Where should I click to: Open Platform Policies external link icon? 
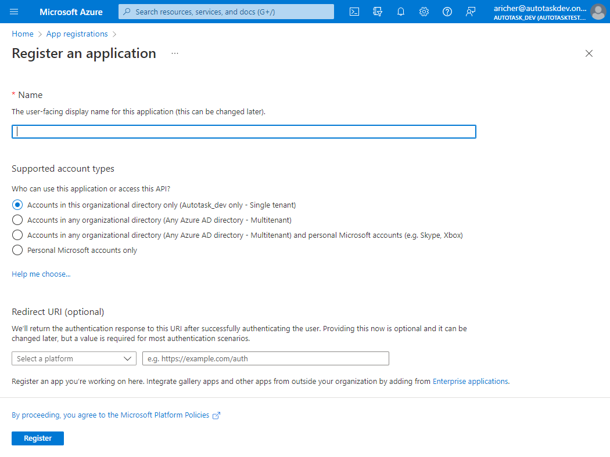216,415
